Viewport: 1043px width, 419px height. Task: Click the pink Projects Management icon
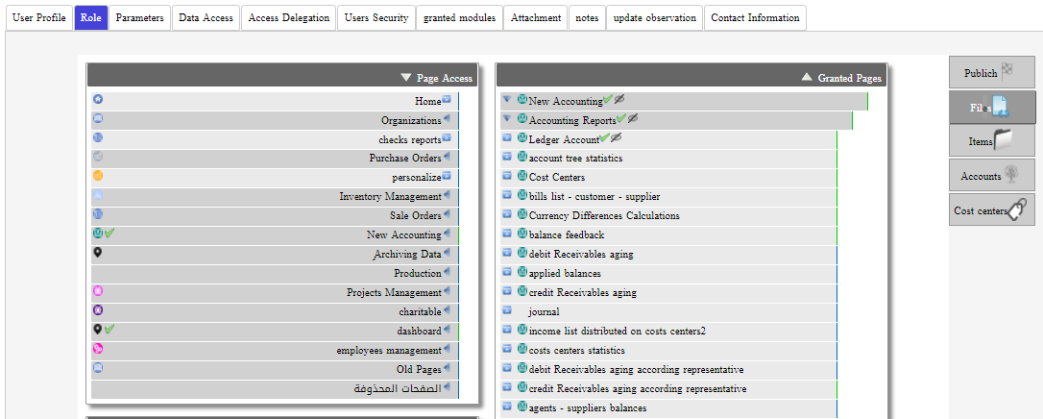pos(98,291)
